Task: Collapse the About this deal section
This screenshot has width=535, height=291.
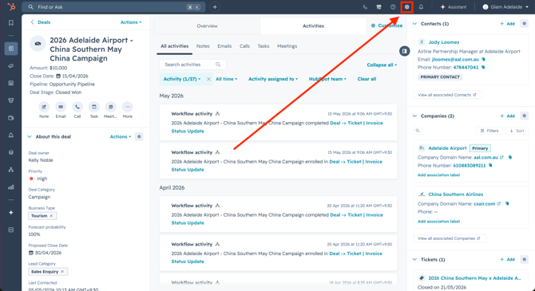Action: pyautogui.click(x=30, y=136)
